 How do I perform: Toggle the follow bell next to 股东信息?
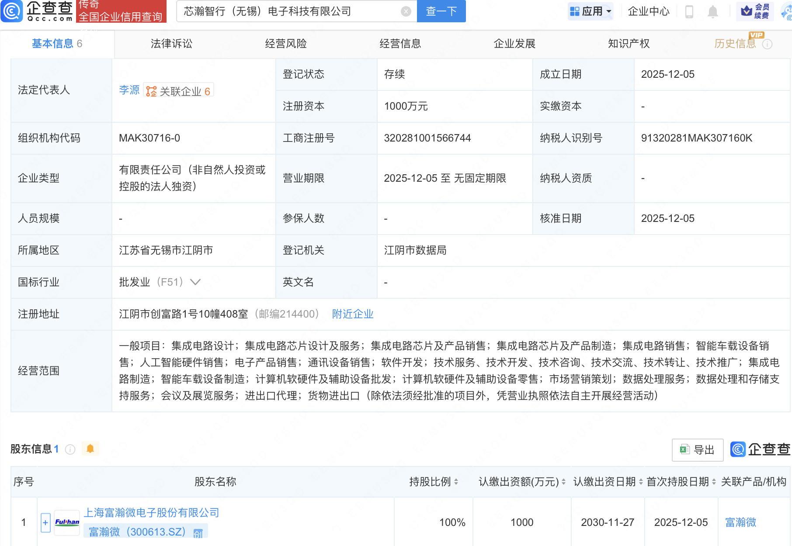coord(90,449)
